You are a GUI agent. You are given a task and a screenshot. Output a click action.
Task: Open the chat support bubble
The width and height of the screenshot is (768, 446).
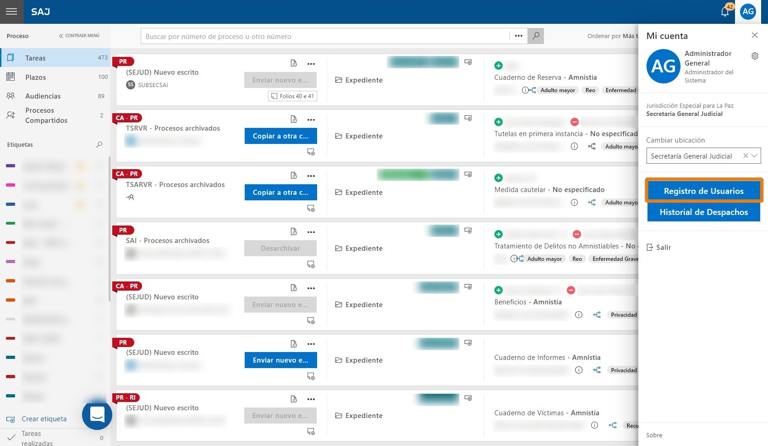click(x=97, y=415)
